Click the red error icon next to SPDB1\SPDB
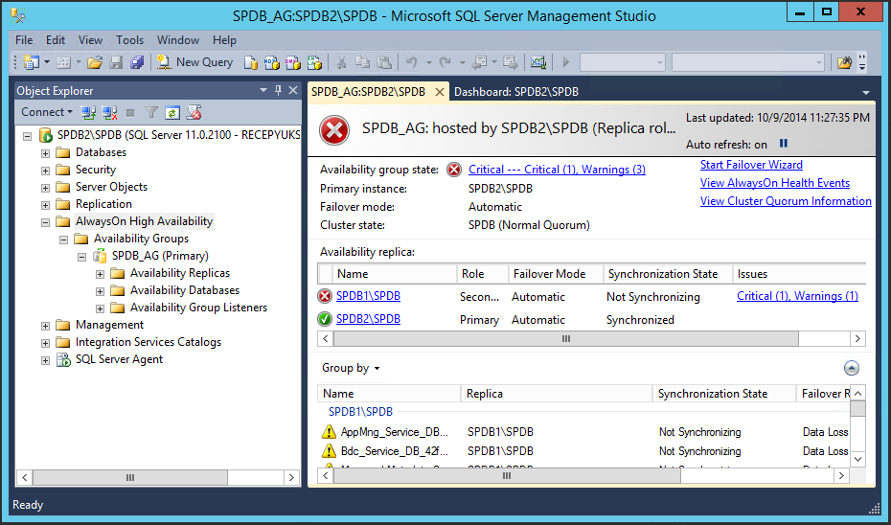 [x=325, y=296]
